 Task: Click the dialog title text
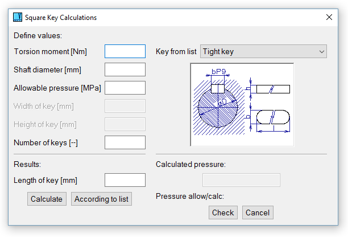click(61, 18)
